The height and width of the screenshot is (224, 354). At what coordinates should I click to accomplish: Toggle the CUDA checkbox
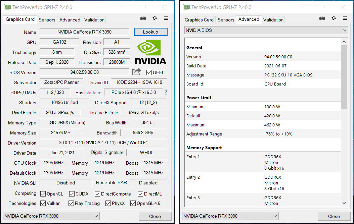point(72,194)
